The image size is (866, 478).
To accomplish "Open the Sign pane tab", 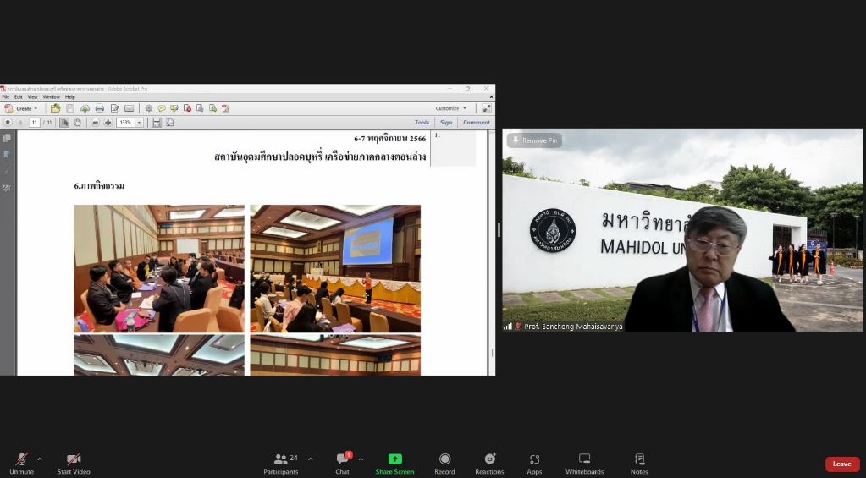I will (x=446, y=123).
